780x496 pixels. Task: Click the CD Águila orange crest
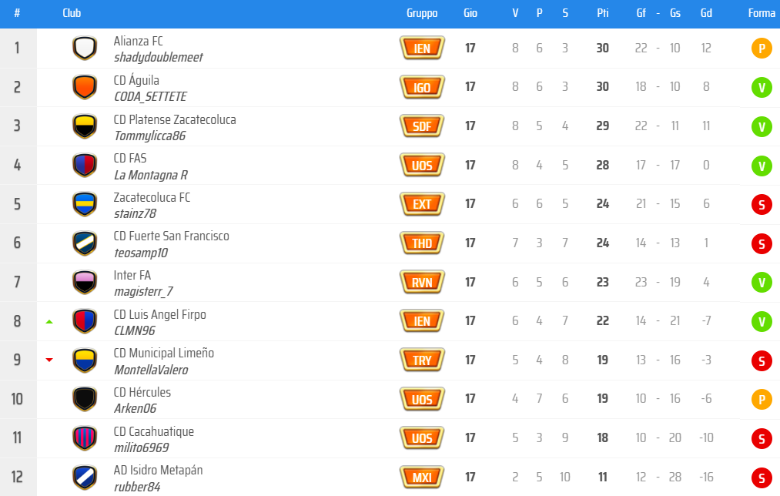click(85, 87)
